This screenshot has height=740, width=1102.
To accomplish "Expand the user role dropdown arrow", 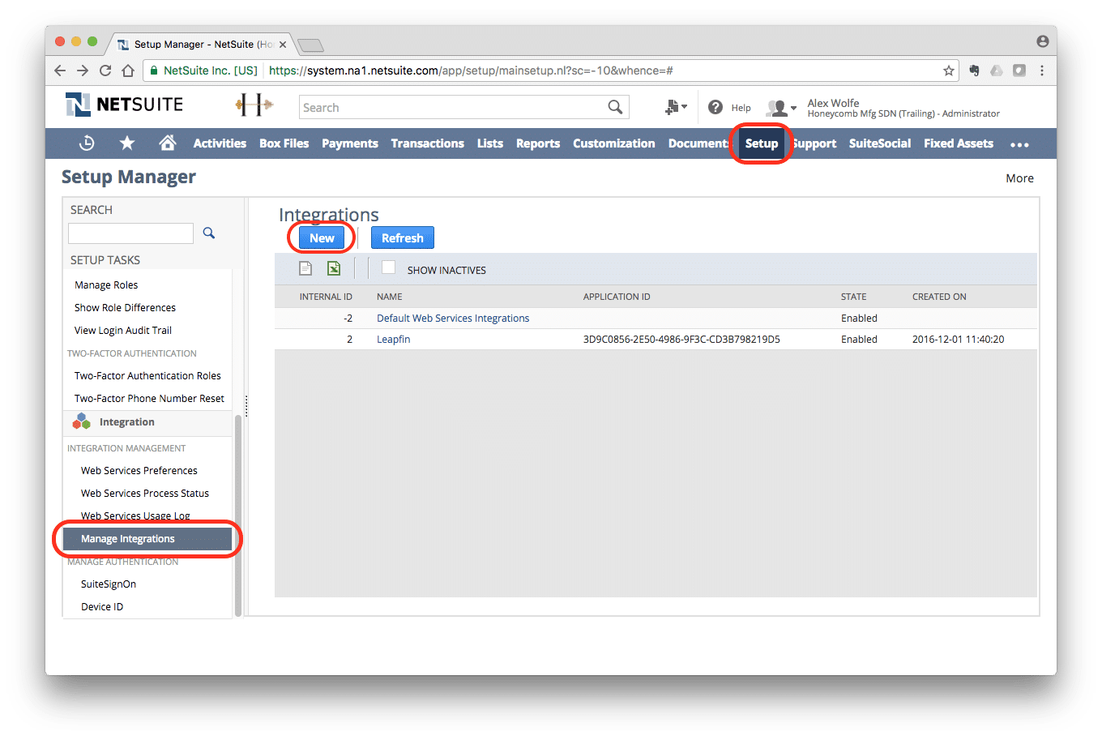I will 792,108.
